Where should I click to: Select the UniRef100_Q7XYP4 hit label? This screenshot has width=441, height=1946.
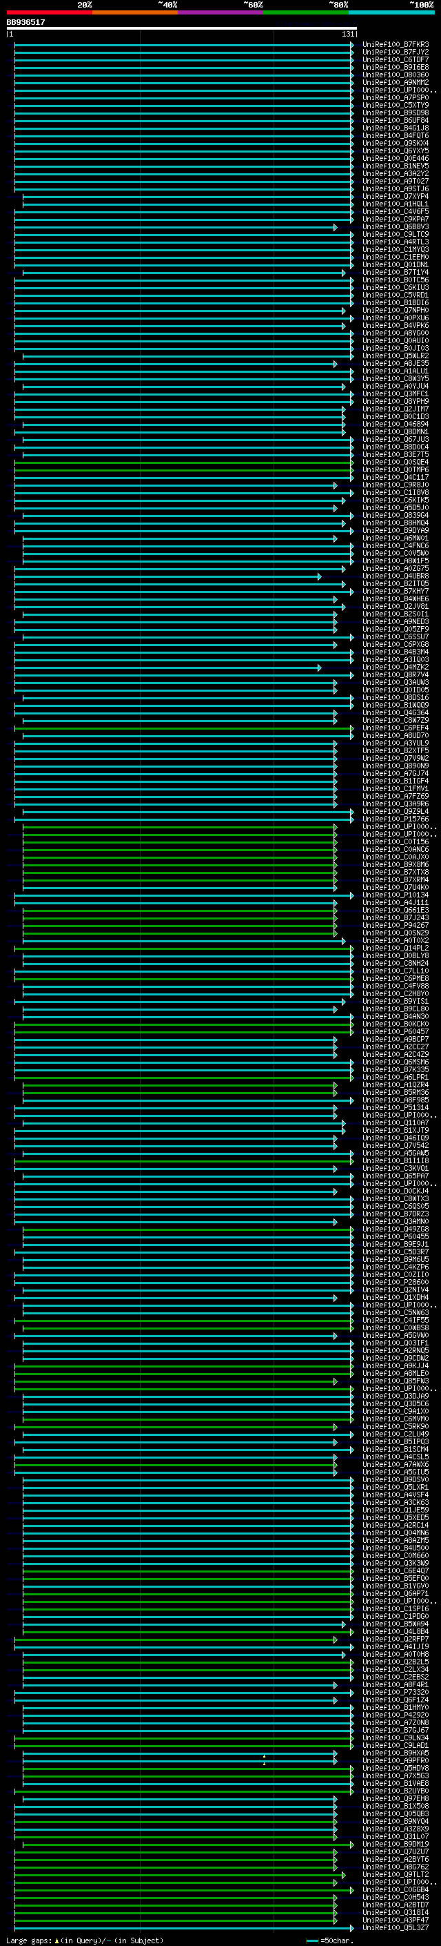coord(395,197)
